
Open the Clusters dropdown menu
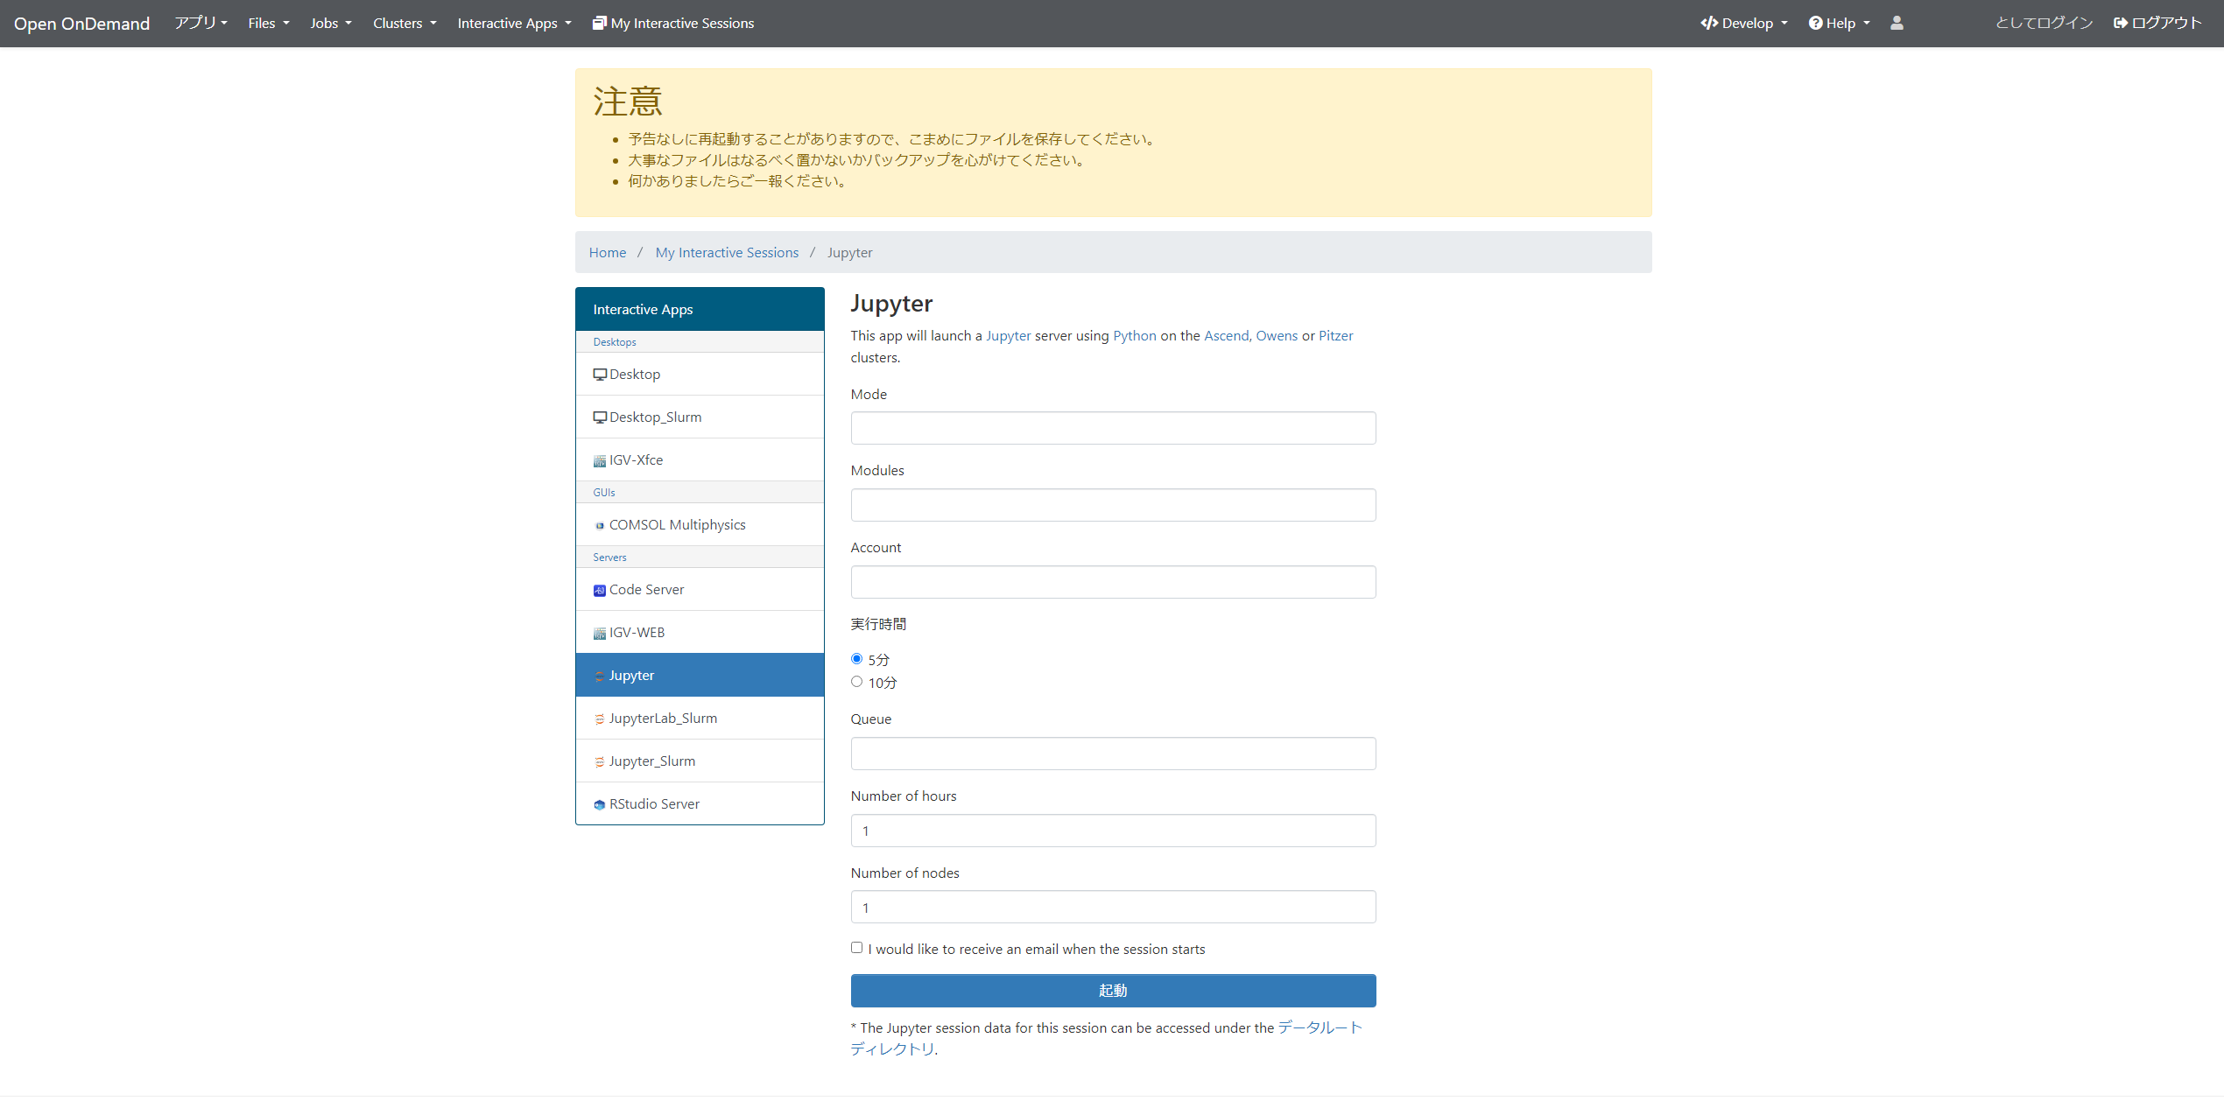point(405,23)
